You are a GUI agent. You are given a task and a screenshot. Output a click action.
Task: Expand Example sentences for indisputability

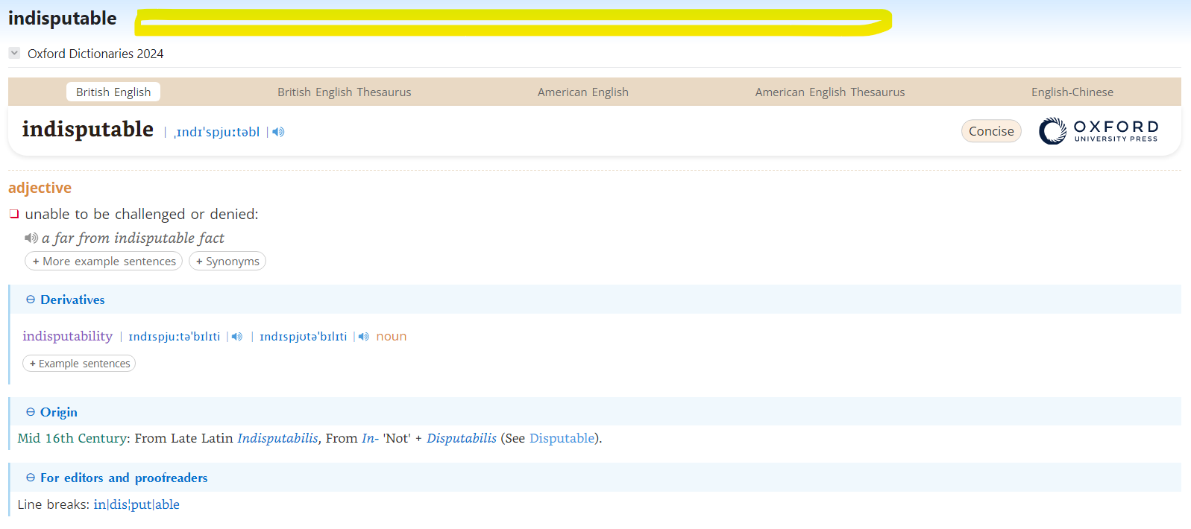click(x=79, y=364)
